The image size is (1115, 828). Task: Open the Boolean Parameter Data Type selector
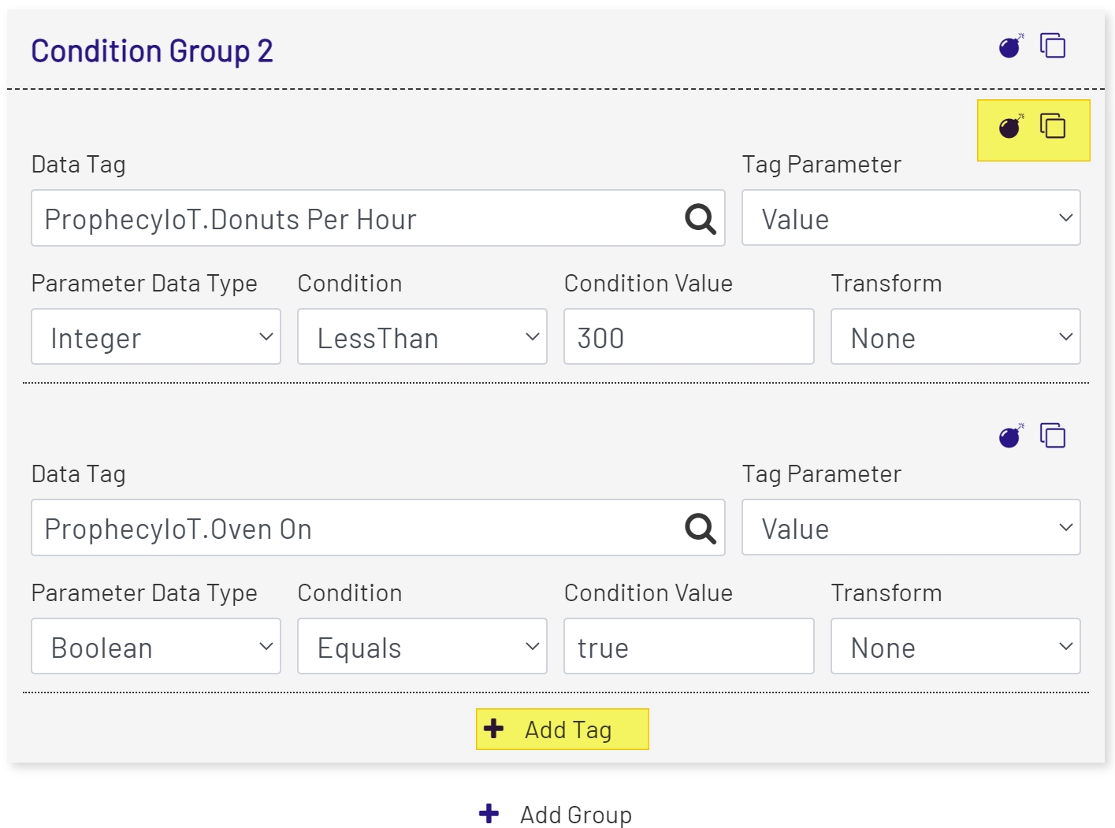coord(155,646)
